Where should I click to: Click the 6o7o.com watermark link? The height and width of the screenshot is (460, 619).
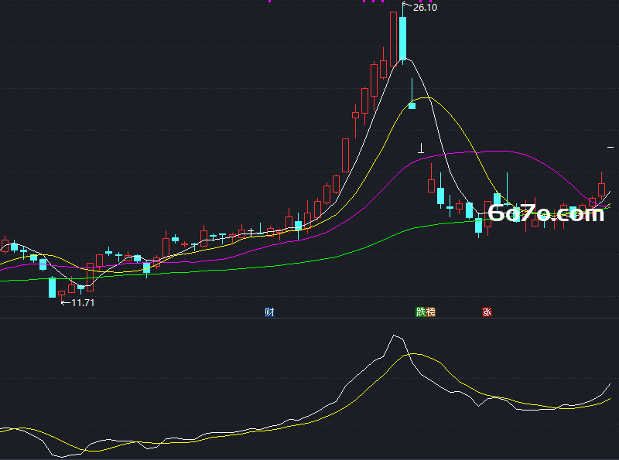point(546,213)
